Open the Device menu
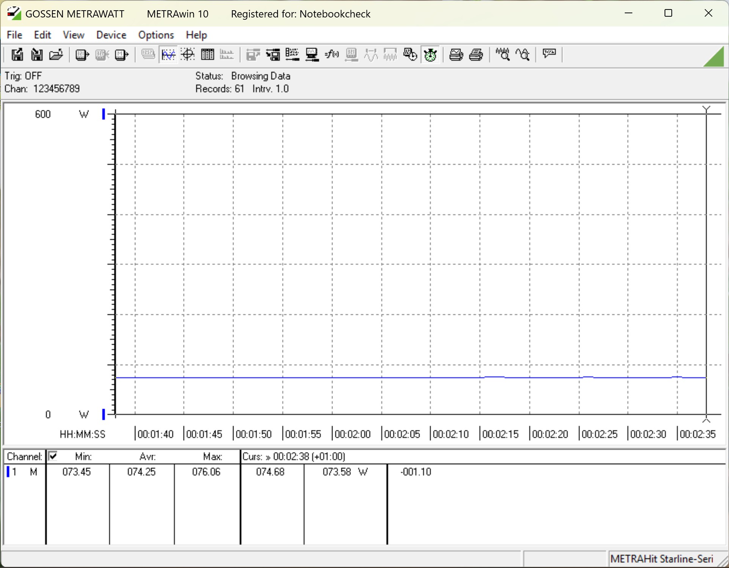Image resolution: width=729 pixels, height=568 pixels. point(111,35)
